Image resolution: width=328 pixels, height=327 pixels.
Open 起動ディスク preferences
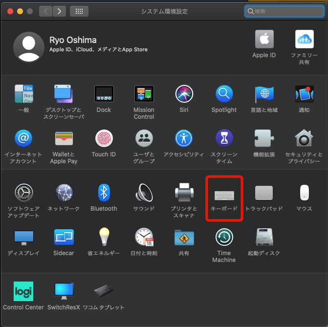(x=264, y=237)
